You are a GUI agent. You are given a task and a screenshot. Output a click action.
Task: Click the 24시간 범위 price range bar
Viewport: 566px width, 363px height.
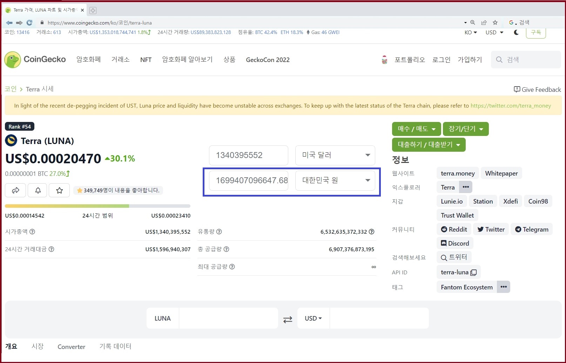click(98, 206)
